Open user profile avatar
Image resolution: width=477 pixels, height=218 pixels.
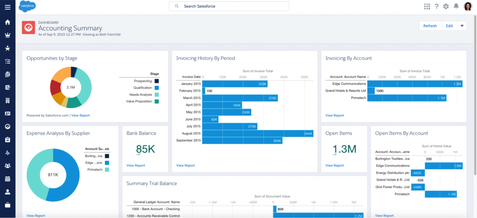point(468,6)
